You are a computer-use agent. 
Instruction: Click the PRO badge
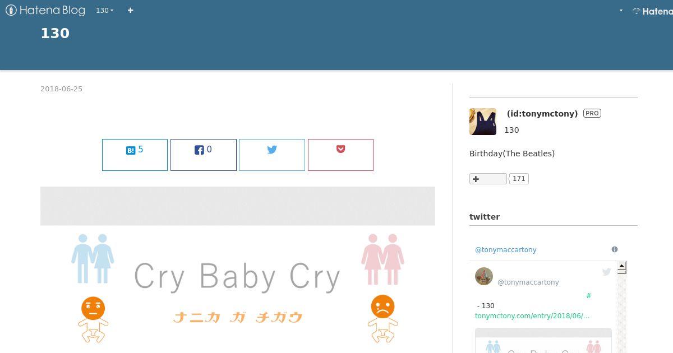[x=592, y=113]
